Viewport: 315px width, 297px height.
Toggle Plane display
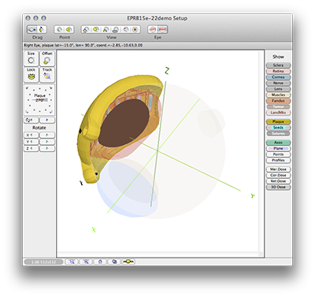coord(278,148)
